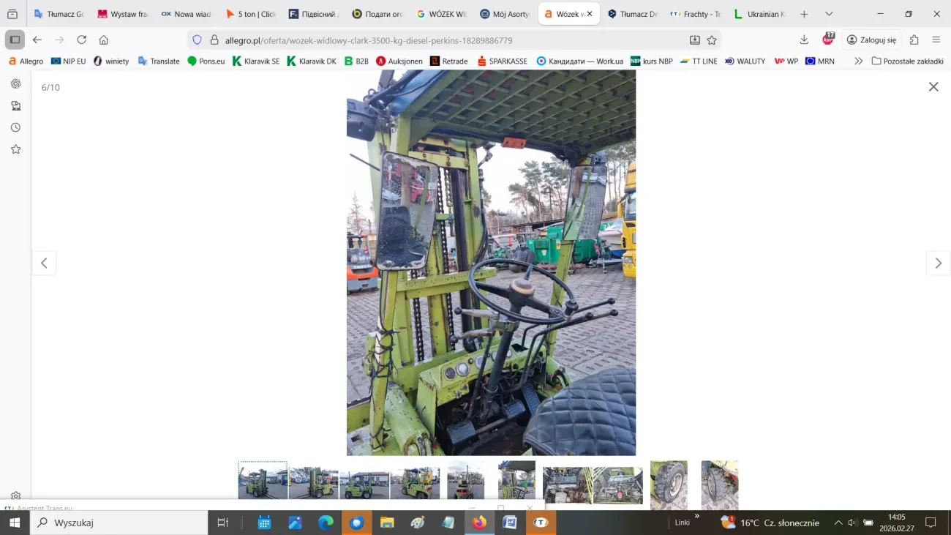Screen dimensions: 951x535
Task: Show previous gallery photo with left arrow
Action: [44, 263]
